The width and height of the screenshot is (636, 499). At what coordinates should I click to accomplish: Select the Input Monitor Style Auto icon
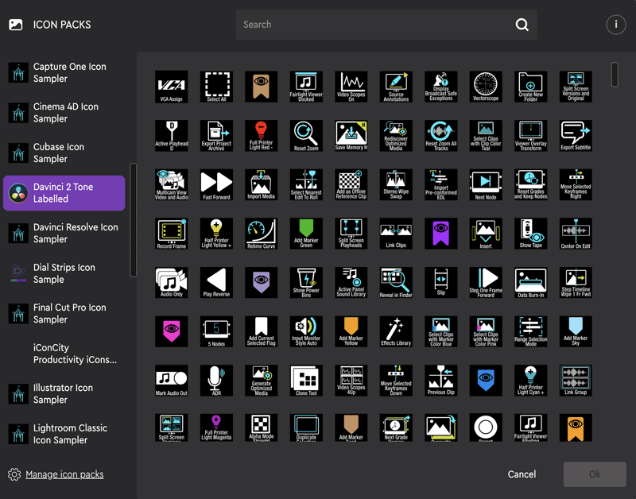[306, 331]
